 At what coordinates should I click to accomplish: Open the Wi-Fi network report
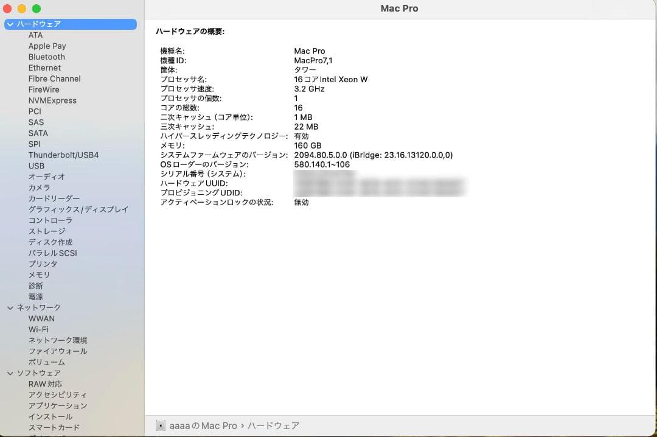click(x=39, y=329)
